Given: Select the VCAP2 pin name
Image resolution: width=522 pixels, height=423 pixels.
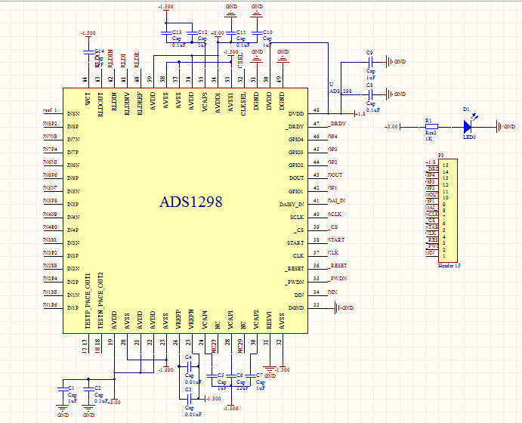Looking at the screenshot, I should pyautogui.click(x=256, y=320).
